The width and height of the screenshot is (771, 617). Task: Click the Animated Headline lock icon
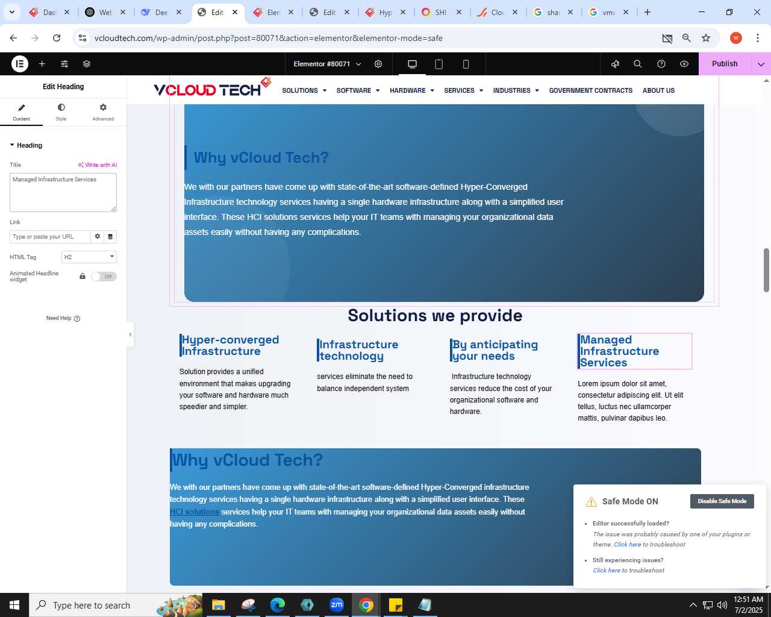click(x=83, y=277)
